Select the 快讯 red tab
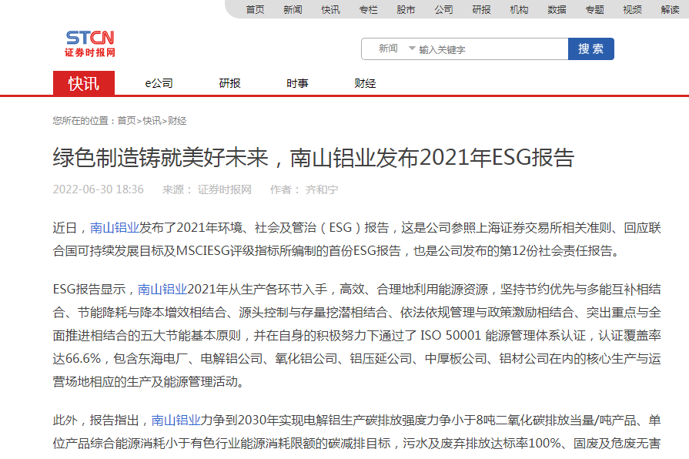This screenshot has width=689, height=459. click(84, 83)
